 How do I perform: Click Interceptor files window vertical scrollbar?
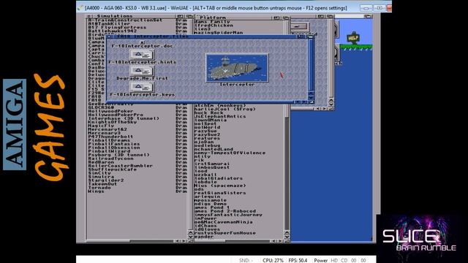pyautogui.click(x=311, y=64)
